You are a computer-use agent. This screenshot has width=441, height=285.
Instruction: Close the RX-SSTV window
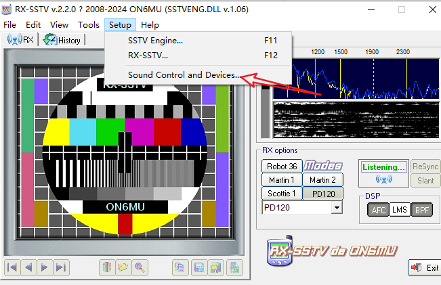click(433, 9)
